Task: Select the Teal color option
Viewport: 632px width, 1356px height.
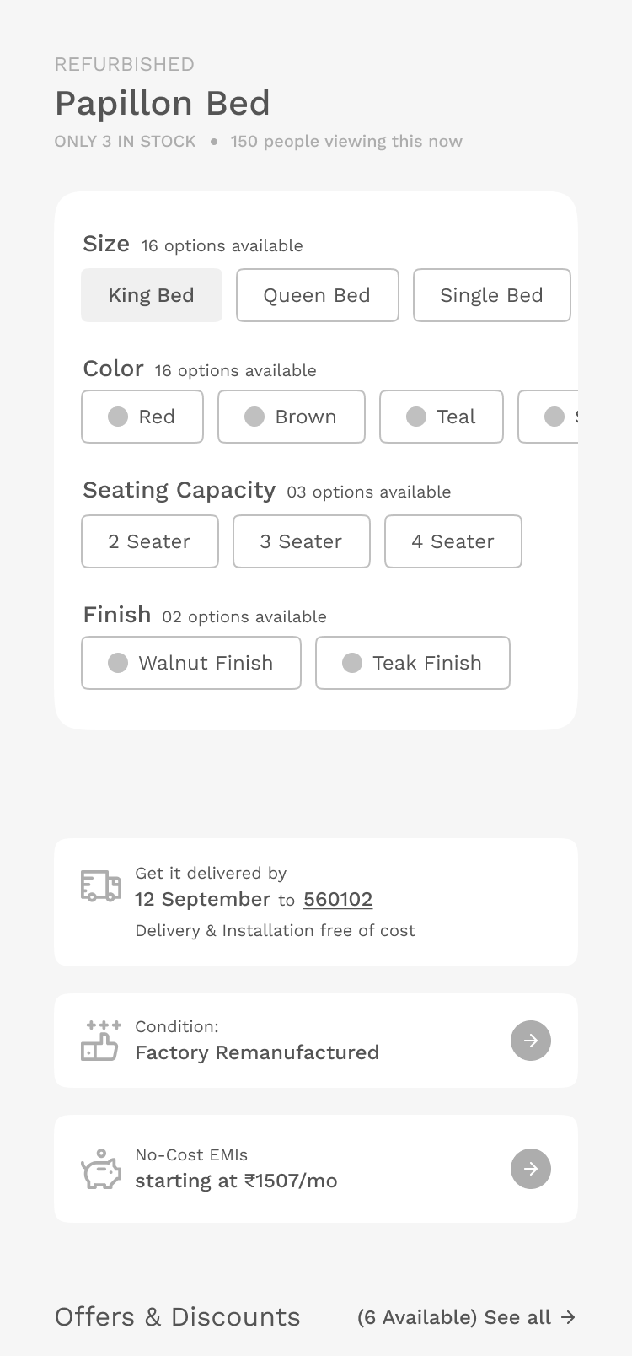Action: [x=442, y=417]
